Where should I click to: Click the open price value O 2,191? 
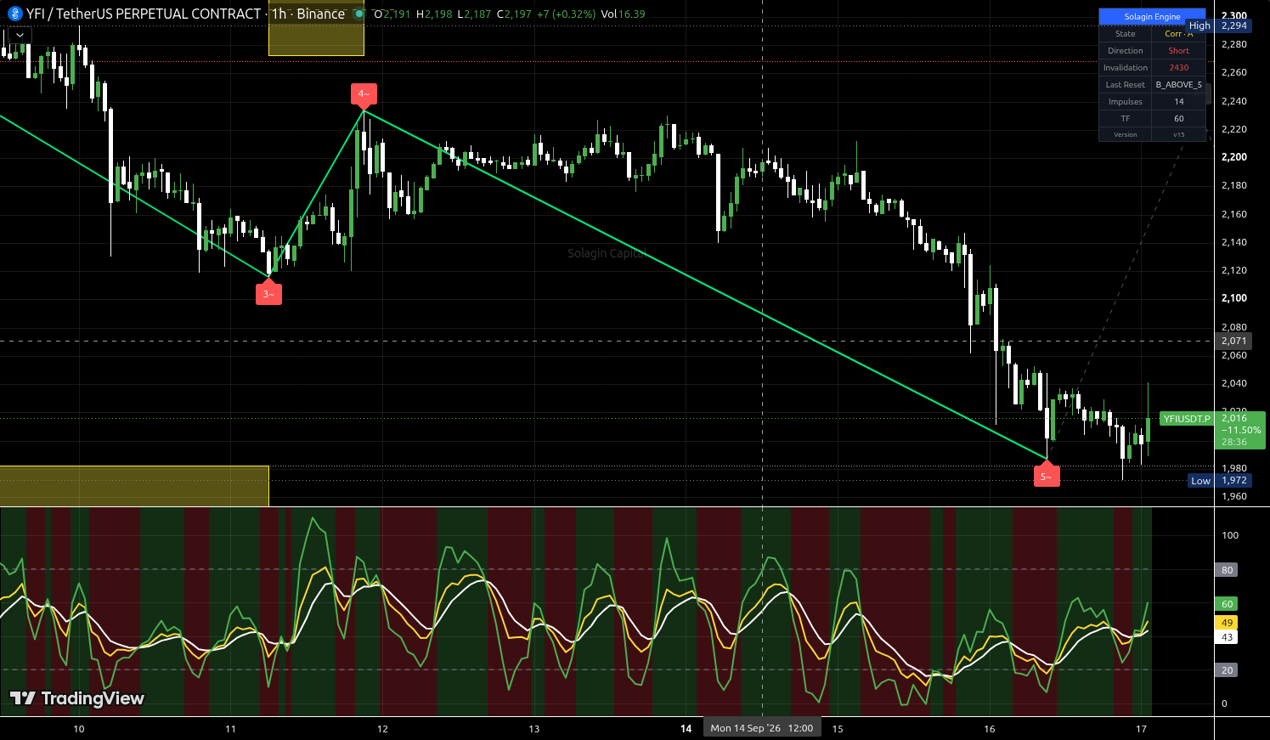392,14
